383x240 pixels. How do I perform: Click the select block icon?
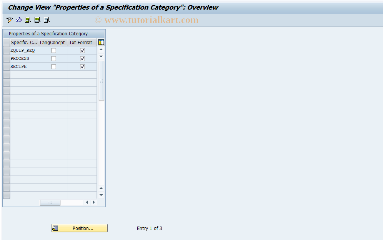pos(37,20)
